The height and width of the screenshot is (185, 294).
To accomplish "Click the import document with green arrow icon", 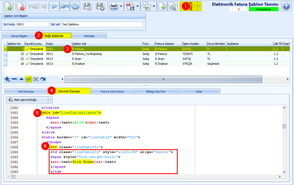I will coord(162,6).
